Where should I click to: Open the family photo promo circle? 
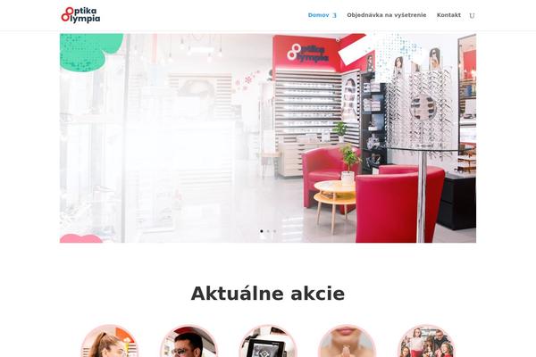426,341
